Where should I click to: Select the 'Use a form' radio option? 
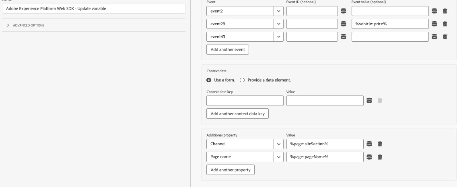[209, 80]
